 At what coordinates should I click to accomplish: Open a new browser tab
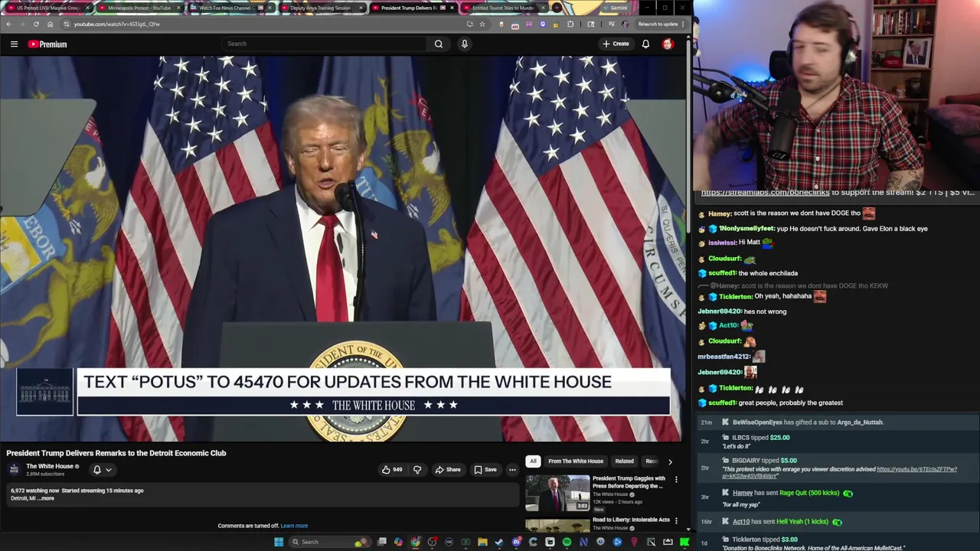pos(557,8)
